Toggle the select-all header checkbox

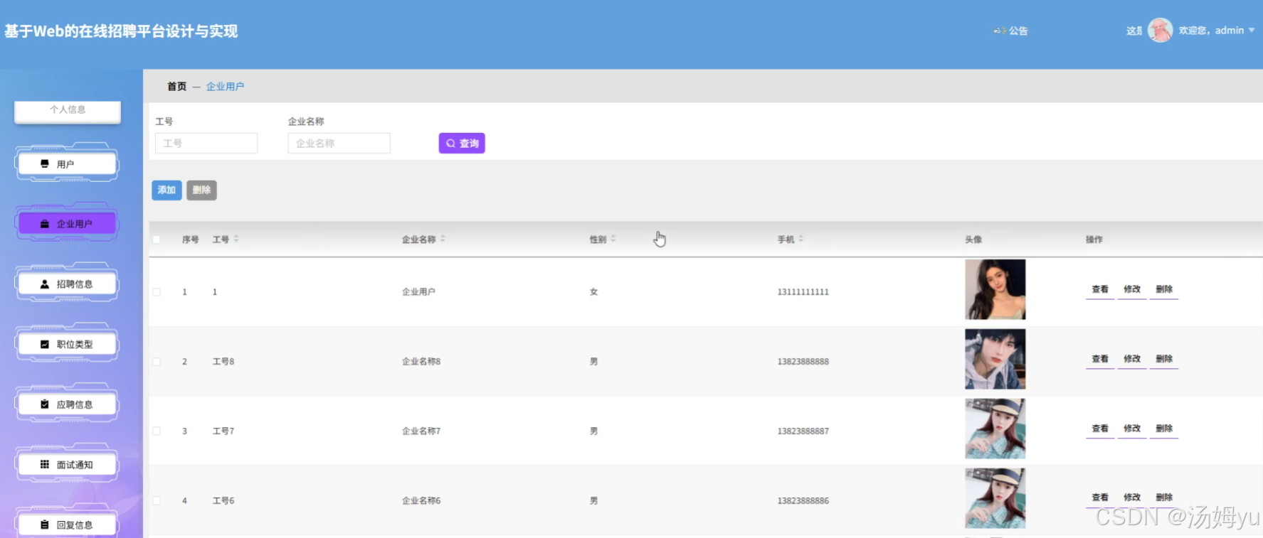(157, 240)
